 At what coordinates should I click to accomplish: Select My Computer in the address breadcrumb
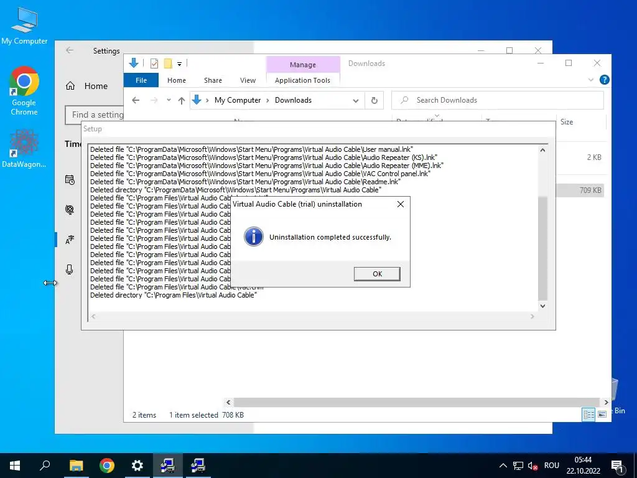(x=238, y=100)
